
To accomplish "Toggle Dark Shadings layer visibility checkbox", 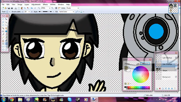I will [176, 64].
